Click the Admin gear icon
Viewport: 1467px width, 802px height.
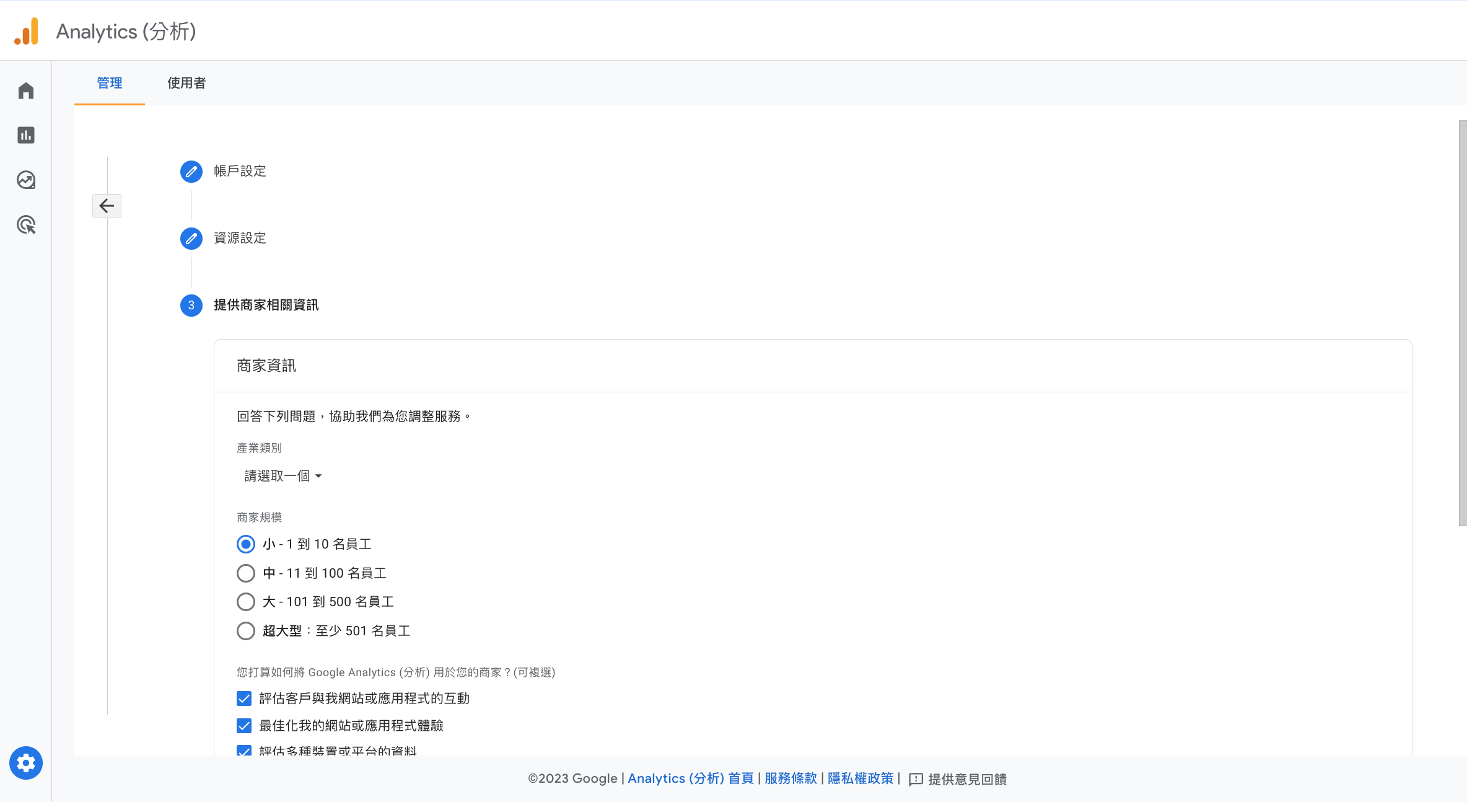(26, 763)
